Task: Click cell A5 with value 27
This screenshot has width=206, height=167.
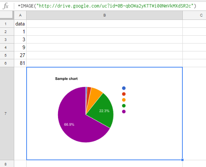Action: pos(20,55)
